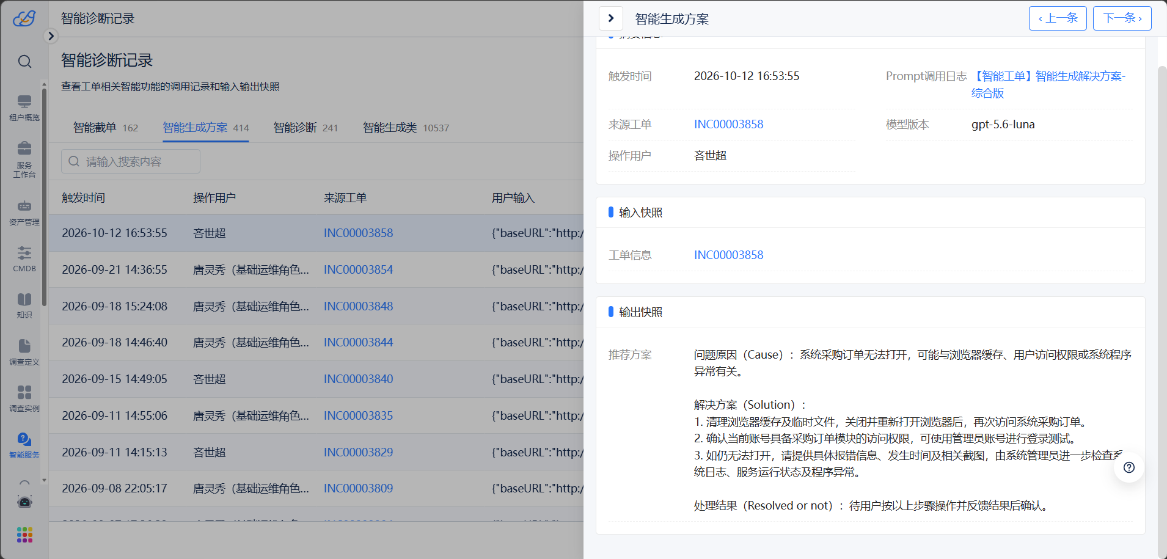
Task: Click the 触发时间 column header
Action: coord(84,198)
